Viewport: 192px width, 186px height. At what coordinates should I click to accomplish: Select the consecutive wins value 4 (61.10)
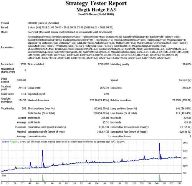(x=104, y=127)
